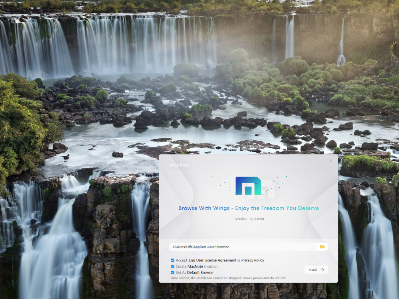This screenshot has height=299, width=399.
Task: Click the Accept label next to first checkbox
Action: click(x=181, y=260)
